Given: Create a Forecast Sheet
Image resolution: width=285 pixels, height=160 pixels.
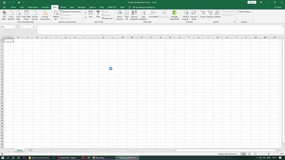Looking at the screenshot, I should 194,15.
